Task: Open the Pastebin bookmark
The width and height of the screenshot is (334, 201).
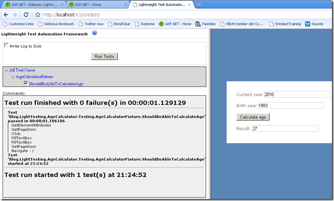Action: point(205,24)
